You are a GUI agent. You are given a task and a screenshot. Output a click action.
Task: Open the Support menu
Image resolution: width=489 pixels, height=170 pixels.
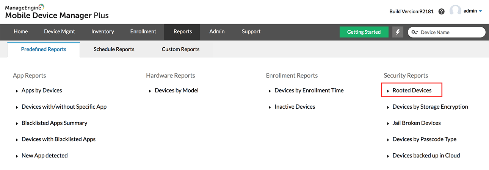point(251,32)
